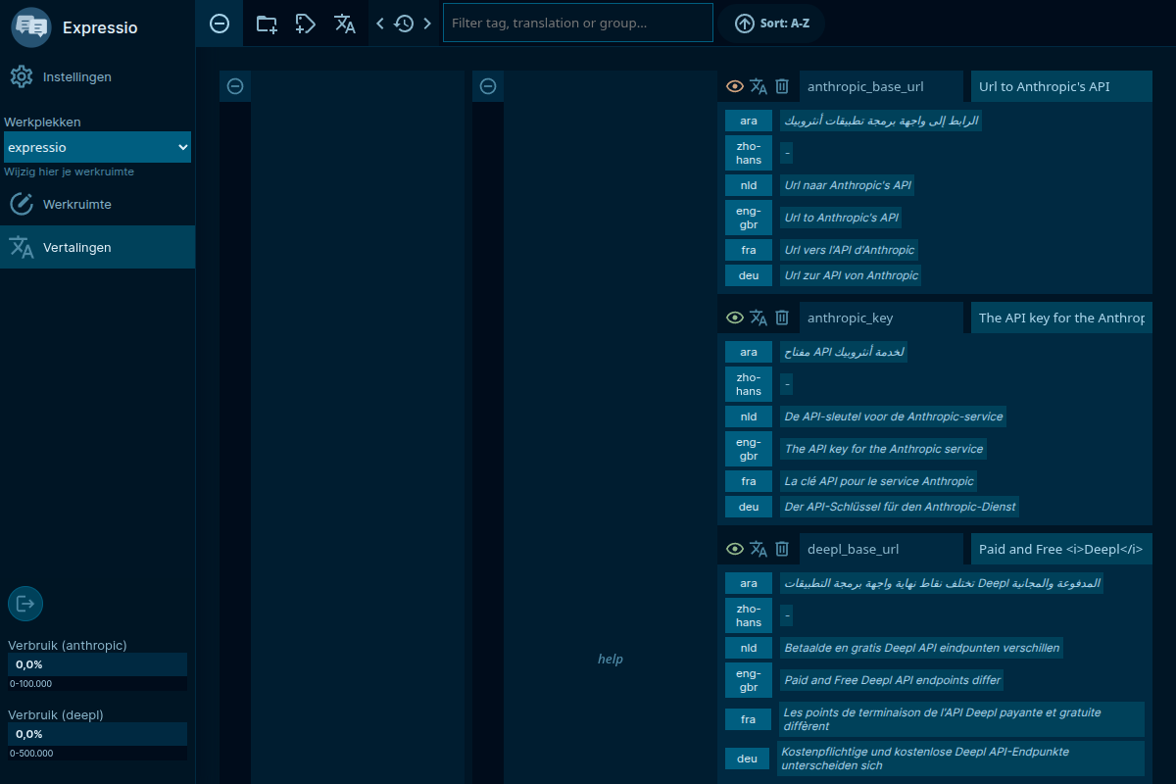Edit the 'Url to Anthropic's API' description
The height and width of the screenshot is (784, 1176).
coord(1061,86)
